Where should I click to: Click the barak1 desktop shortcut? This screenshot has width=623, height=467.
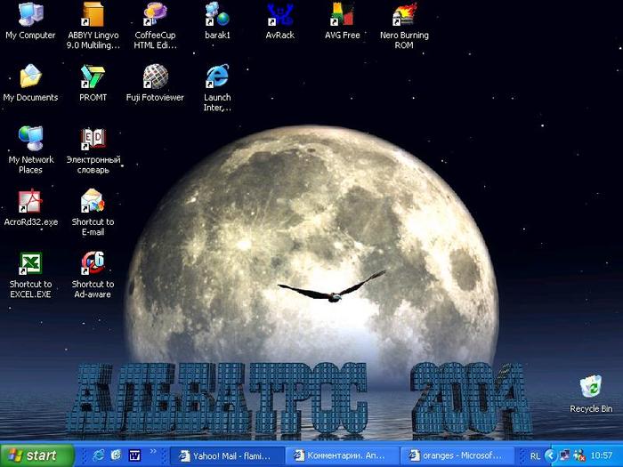pos(217,20)
